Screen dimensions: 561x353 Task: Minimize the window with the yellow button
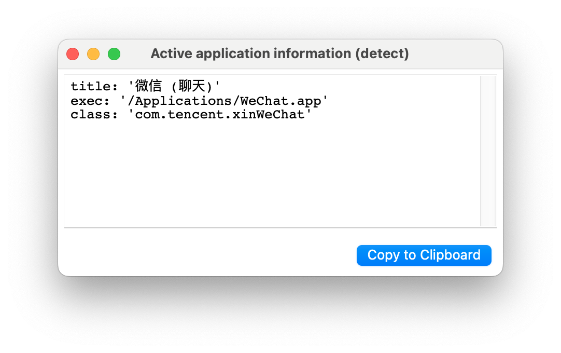click(x=93, y=54)
